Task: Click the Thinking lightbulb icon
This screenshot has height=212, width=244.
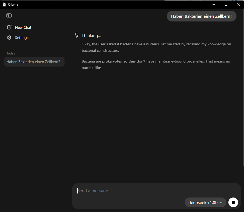Action: coord(77,35)
